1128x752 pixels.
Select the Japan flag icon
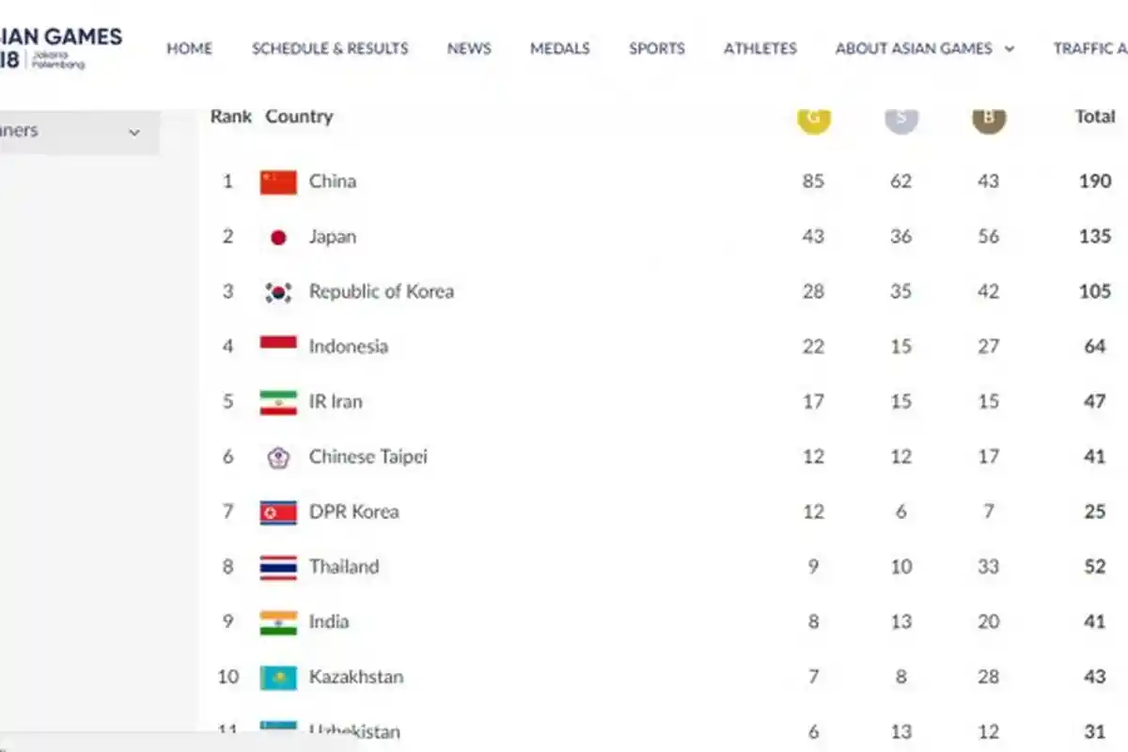point(278,237)
